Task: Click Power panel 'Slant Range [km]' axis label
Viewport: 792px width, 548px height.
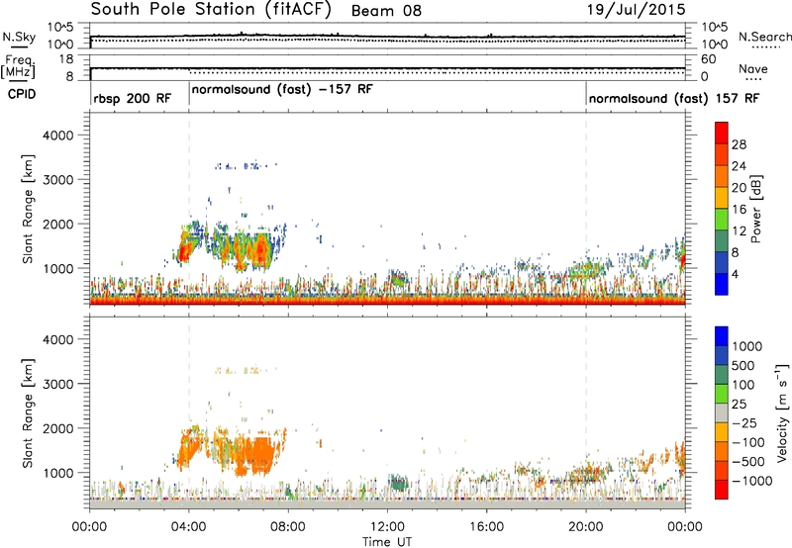Action: [28, 209]
